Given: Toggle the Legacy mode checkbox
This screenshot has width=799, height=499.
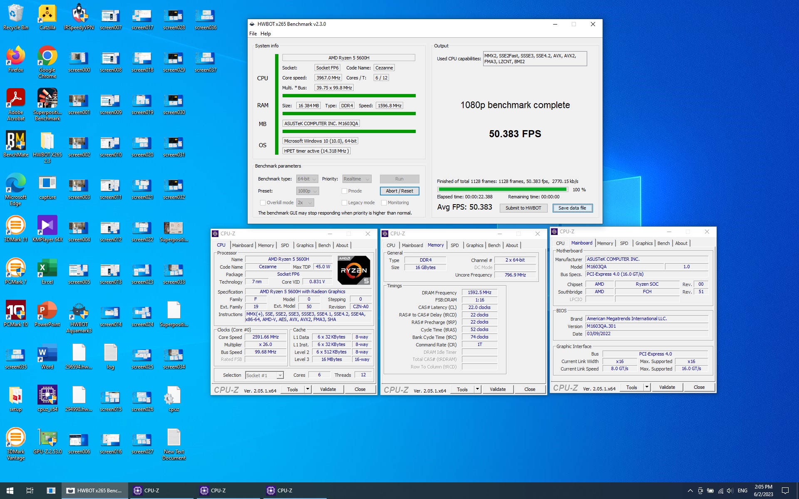Looking at the screenshot, I should coord(344,203).
